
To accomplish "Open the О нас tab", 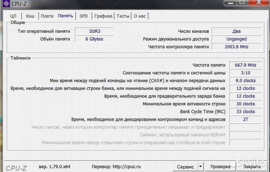I will (140, 16).
